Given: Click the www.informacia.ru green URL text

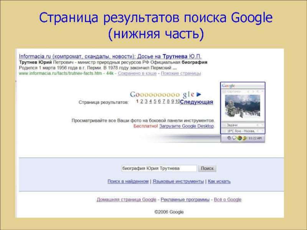Looking at the screenshot, I should (x=61, y=73).
